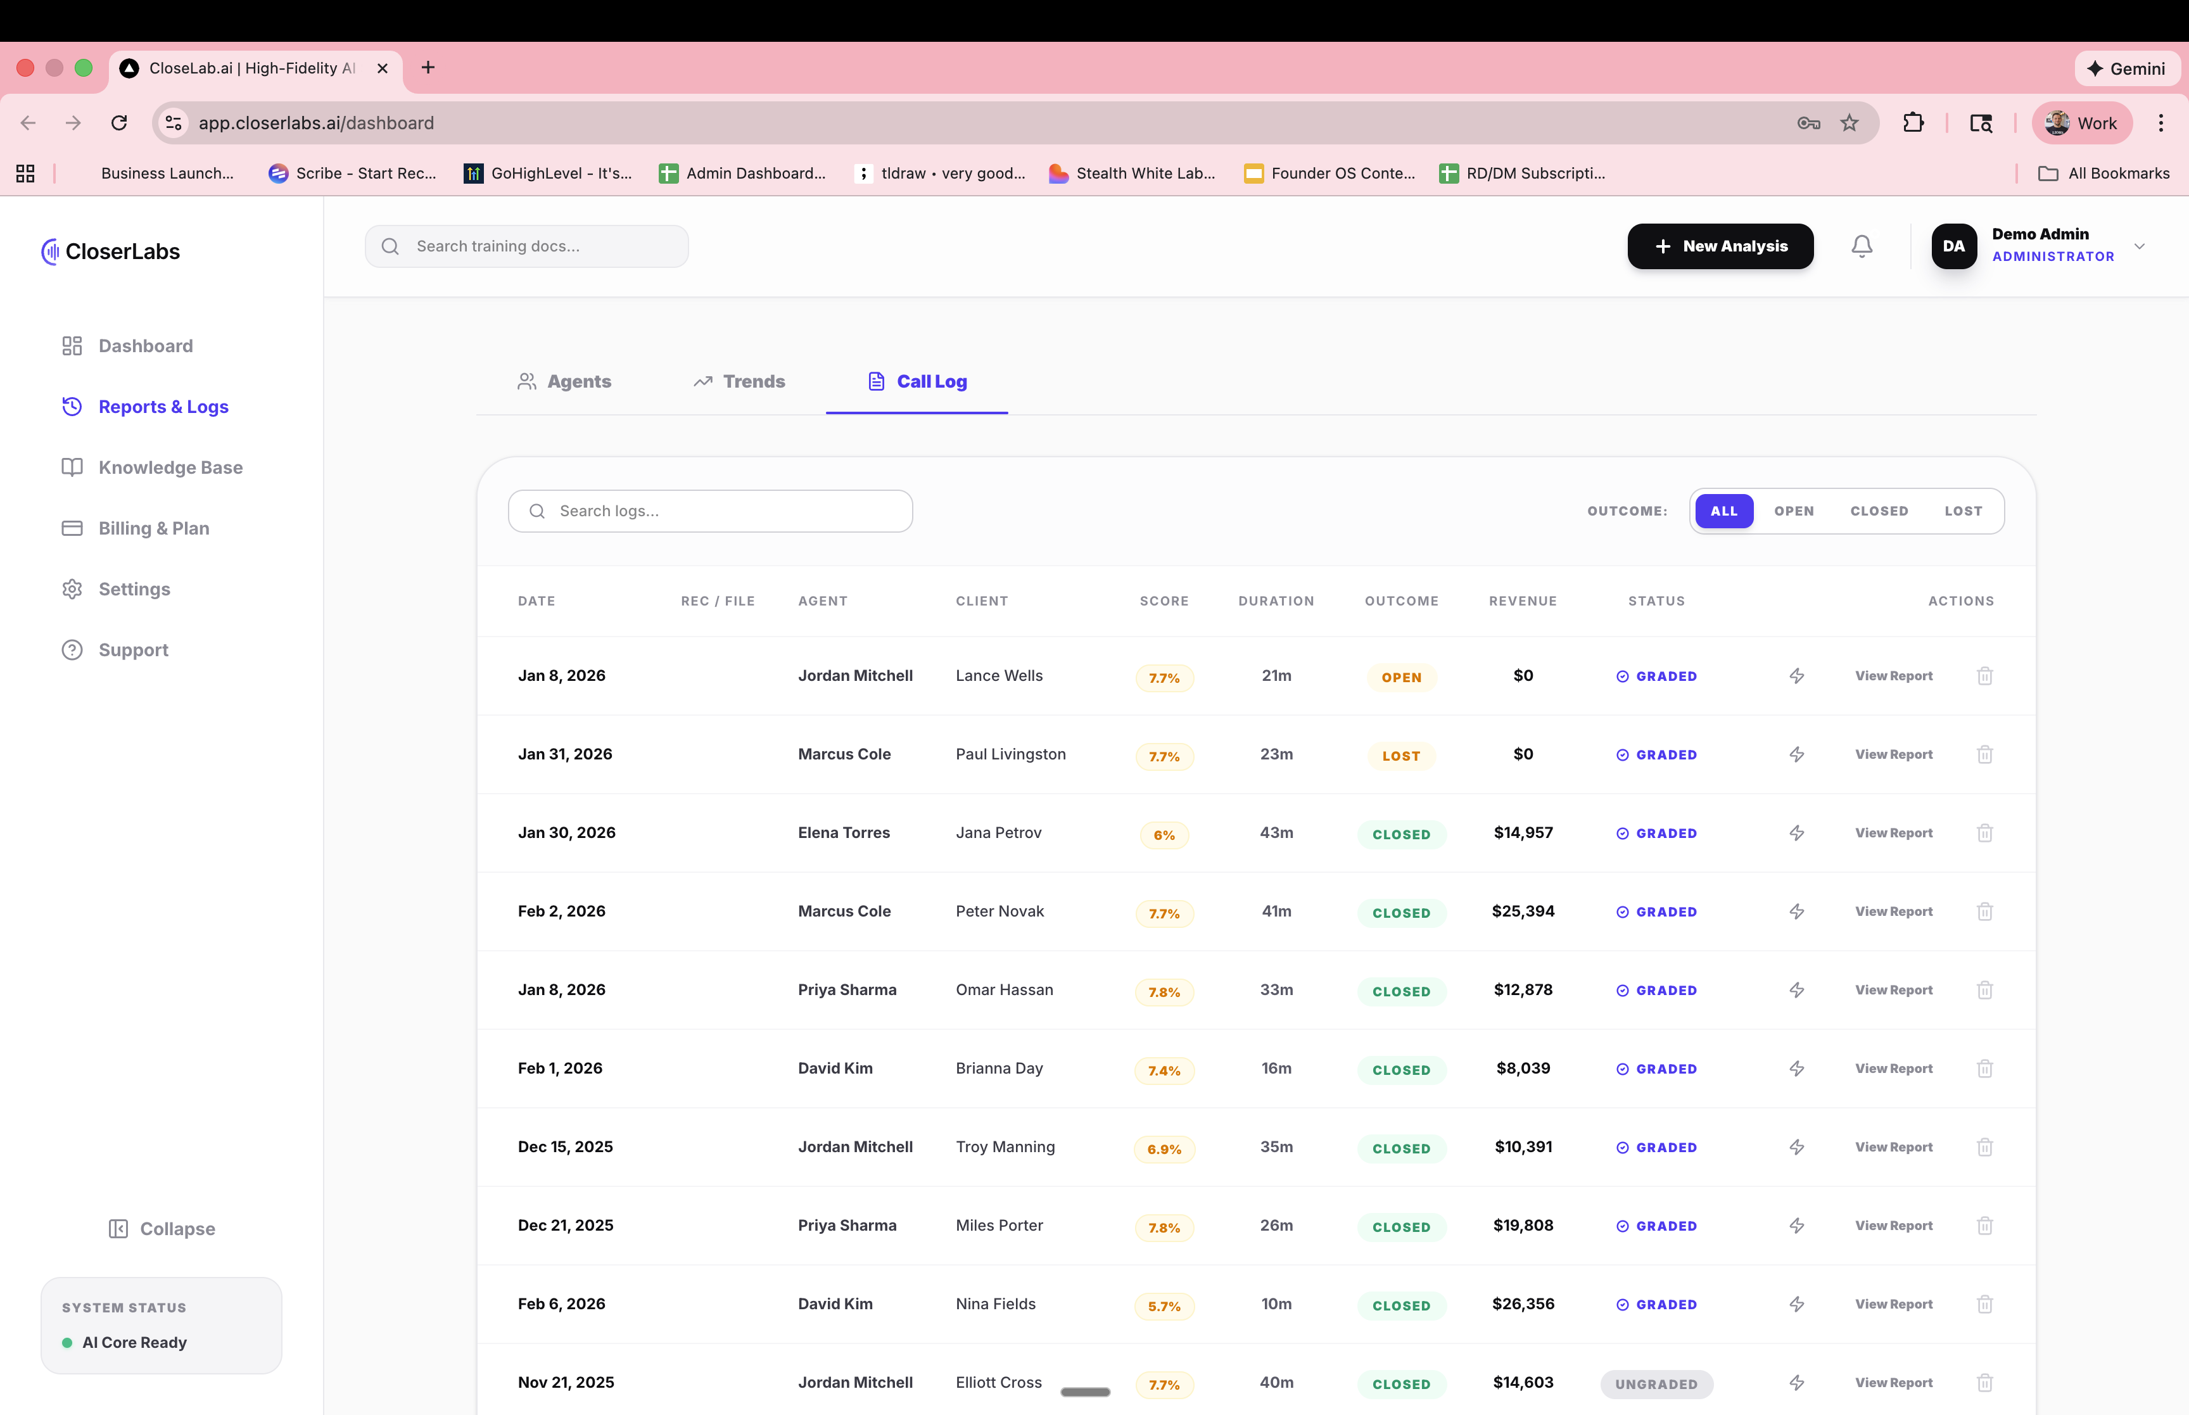Image resolution: width=2189 pixels, height=1415 pixels.
Task: Click the Search logs input field
Action: point(710,511)
